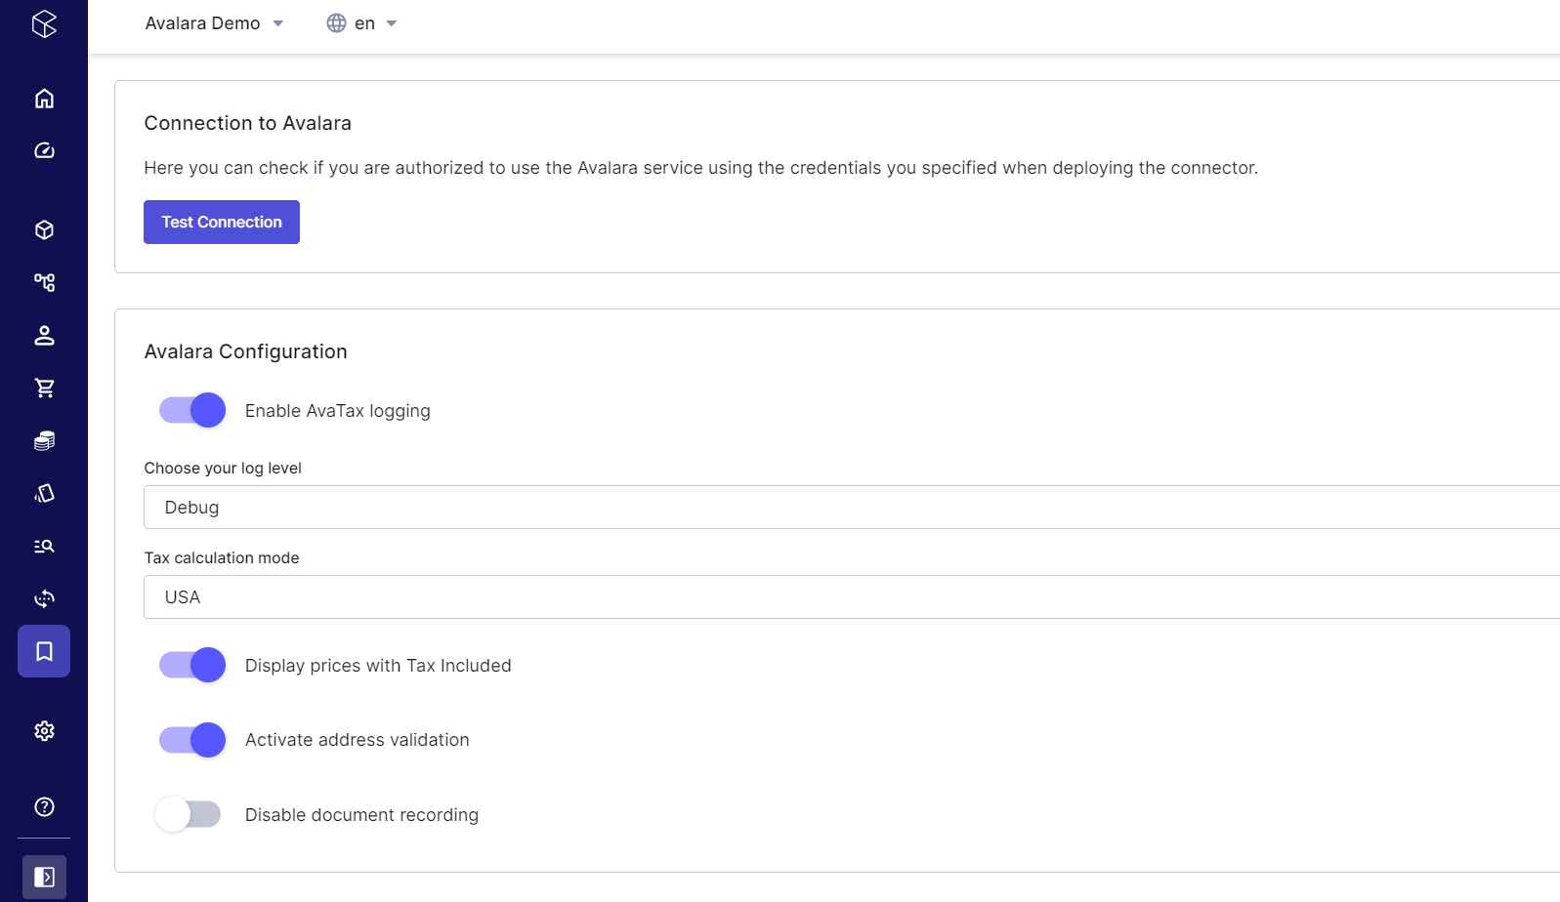Click the Test Connection button
The width and height of the screenshot is (1560, 902).
[222, 223]
